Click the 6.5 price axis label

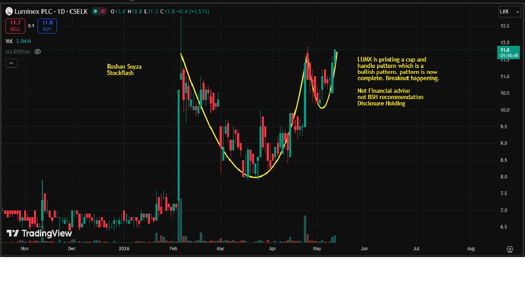(x=504, y=227)
